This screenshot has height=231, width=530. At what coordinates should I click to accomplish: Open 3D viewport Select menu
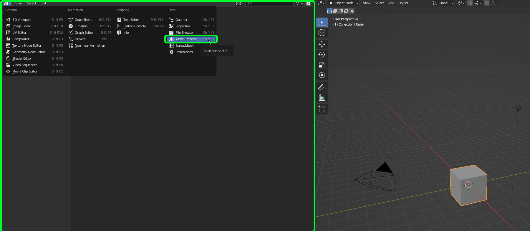[x=379, y=3]
